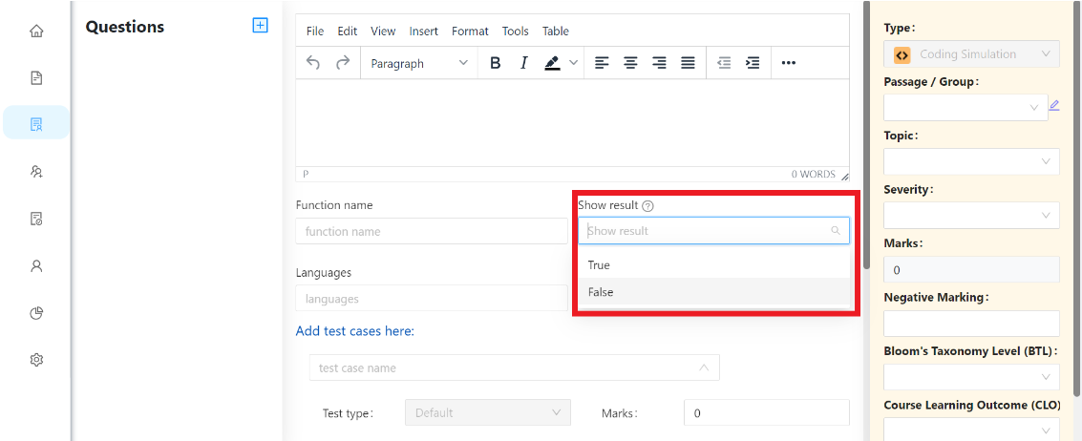The height and width of the screenshot is (441, 1082).
Task: Align text center
Action: tap(630, 63)
